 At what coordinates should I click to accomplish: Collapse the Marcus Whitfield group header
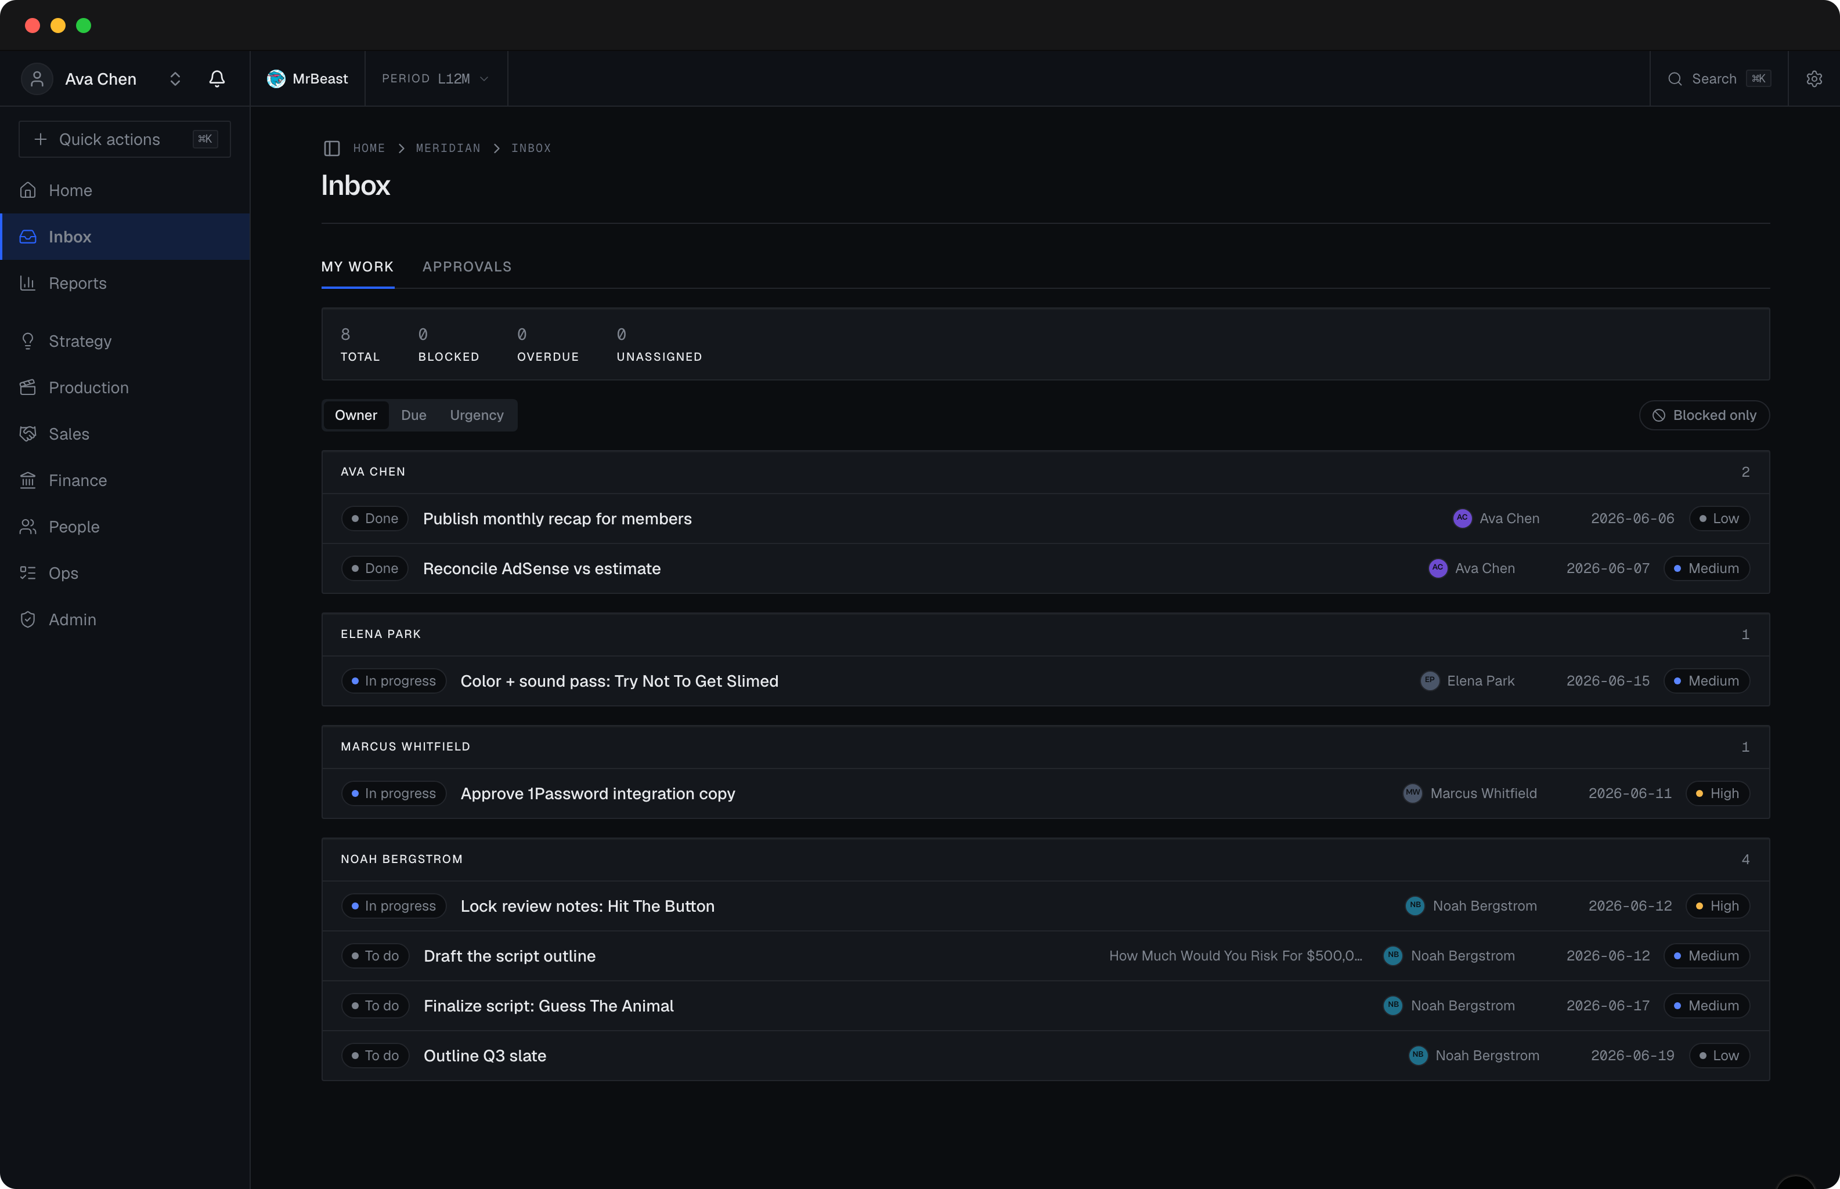1045,746
